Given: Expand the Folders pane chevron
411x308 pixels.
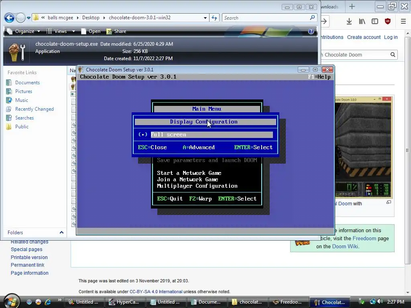Looking at the screenshot, I should [x=61, y=232].
